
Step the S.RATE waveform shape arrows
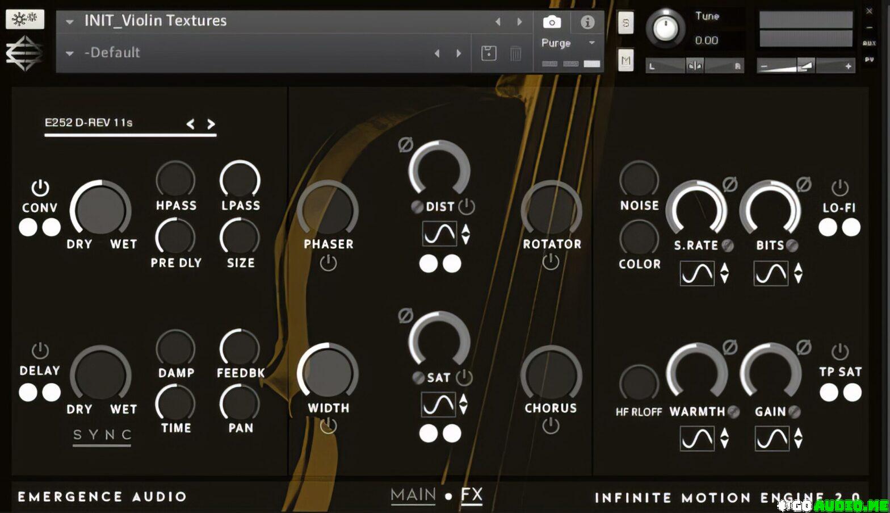tap(724, 273)
